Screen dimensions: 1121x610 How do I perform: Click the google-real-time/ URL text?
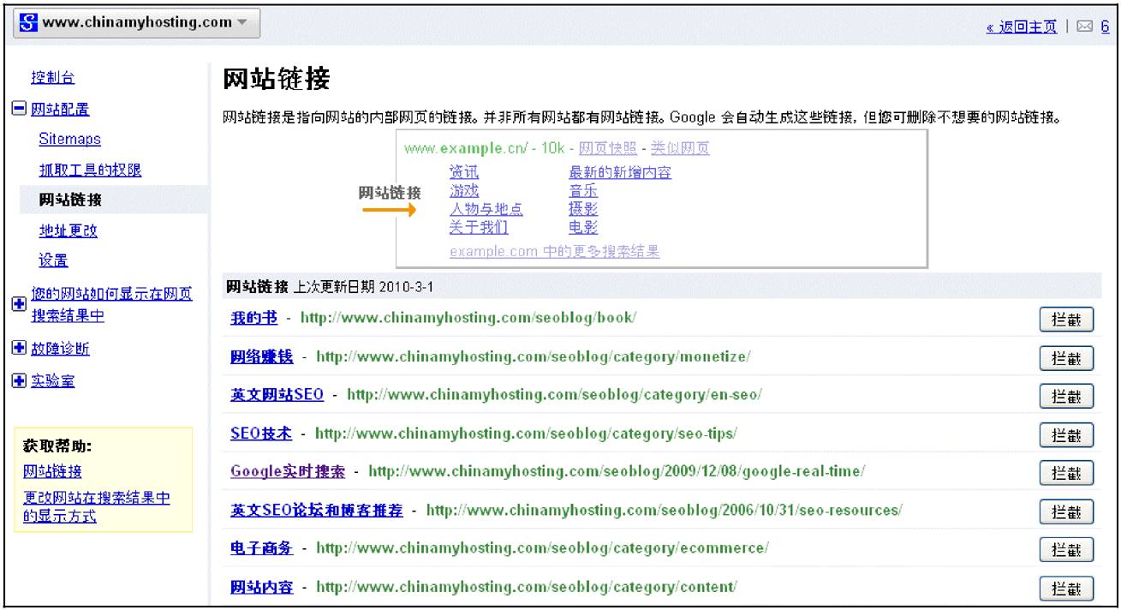point(617,472)
